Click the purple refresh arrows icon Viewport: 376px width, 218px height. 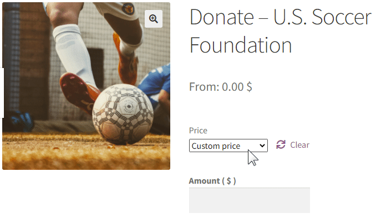(x=281, y=144)
